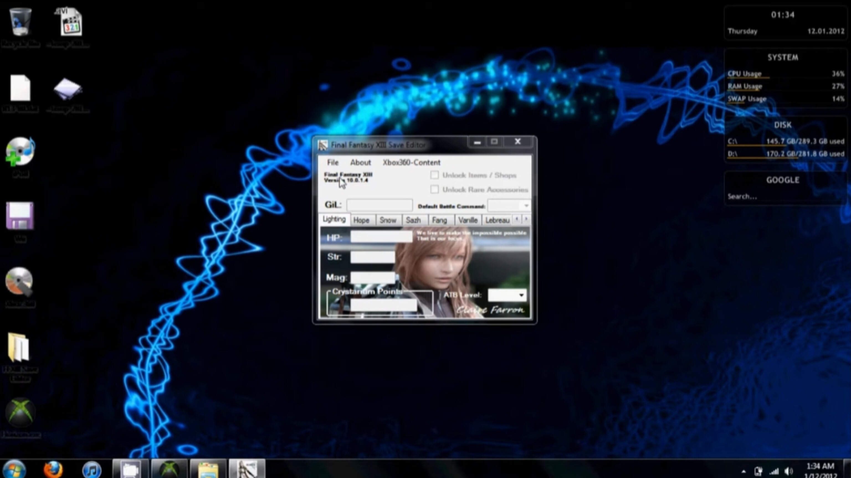Launch Firefox from the taskbar
This screenshot has width=851, height=478.
click(53, 469)
